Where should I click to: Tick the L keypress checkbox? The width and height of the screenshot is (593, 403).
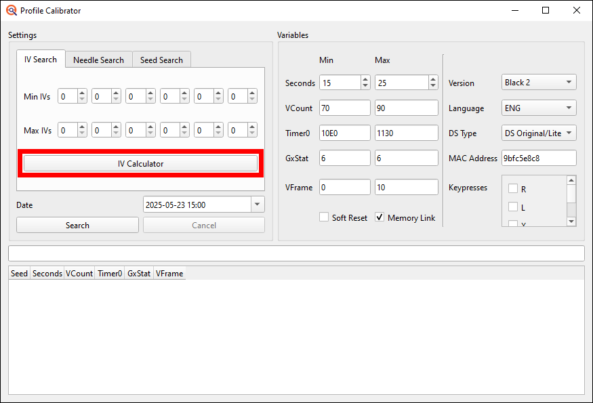(513, 207)
